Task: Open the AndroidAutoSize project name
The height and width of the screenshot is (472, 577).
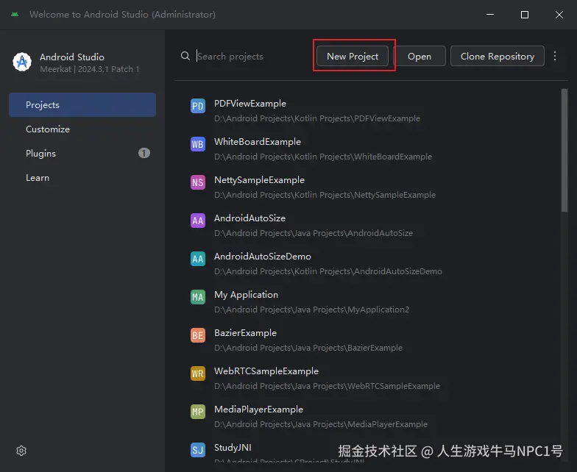Action: tap(249, 218)
